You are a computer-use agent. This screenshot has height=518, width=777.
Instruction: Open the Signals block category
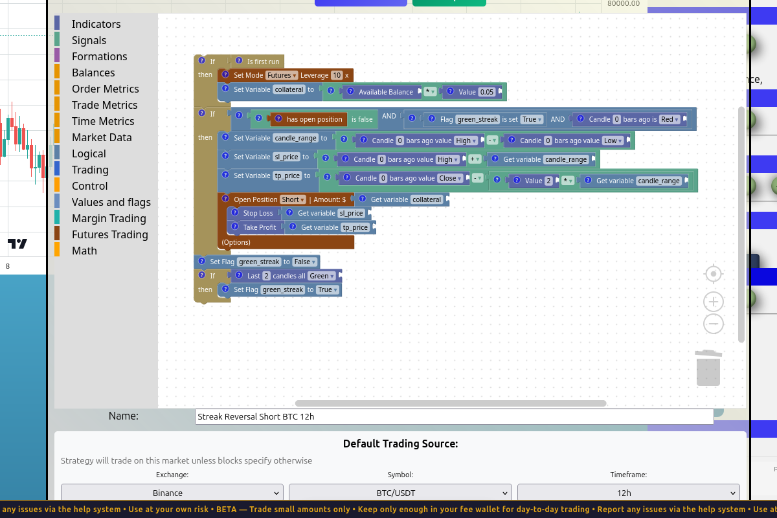click(89, 40)
